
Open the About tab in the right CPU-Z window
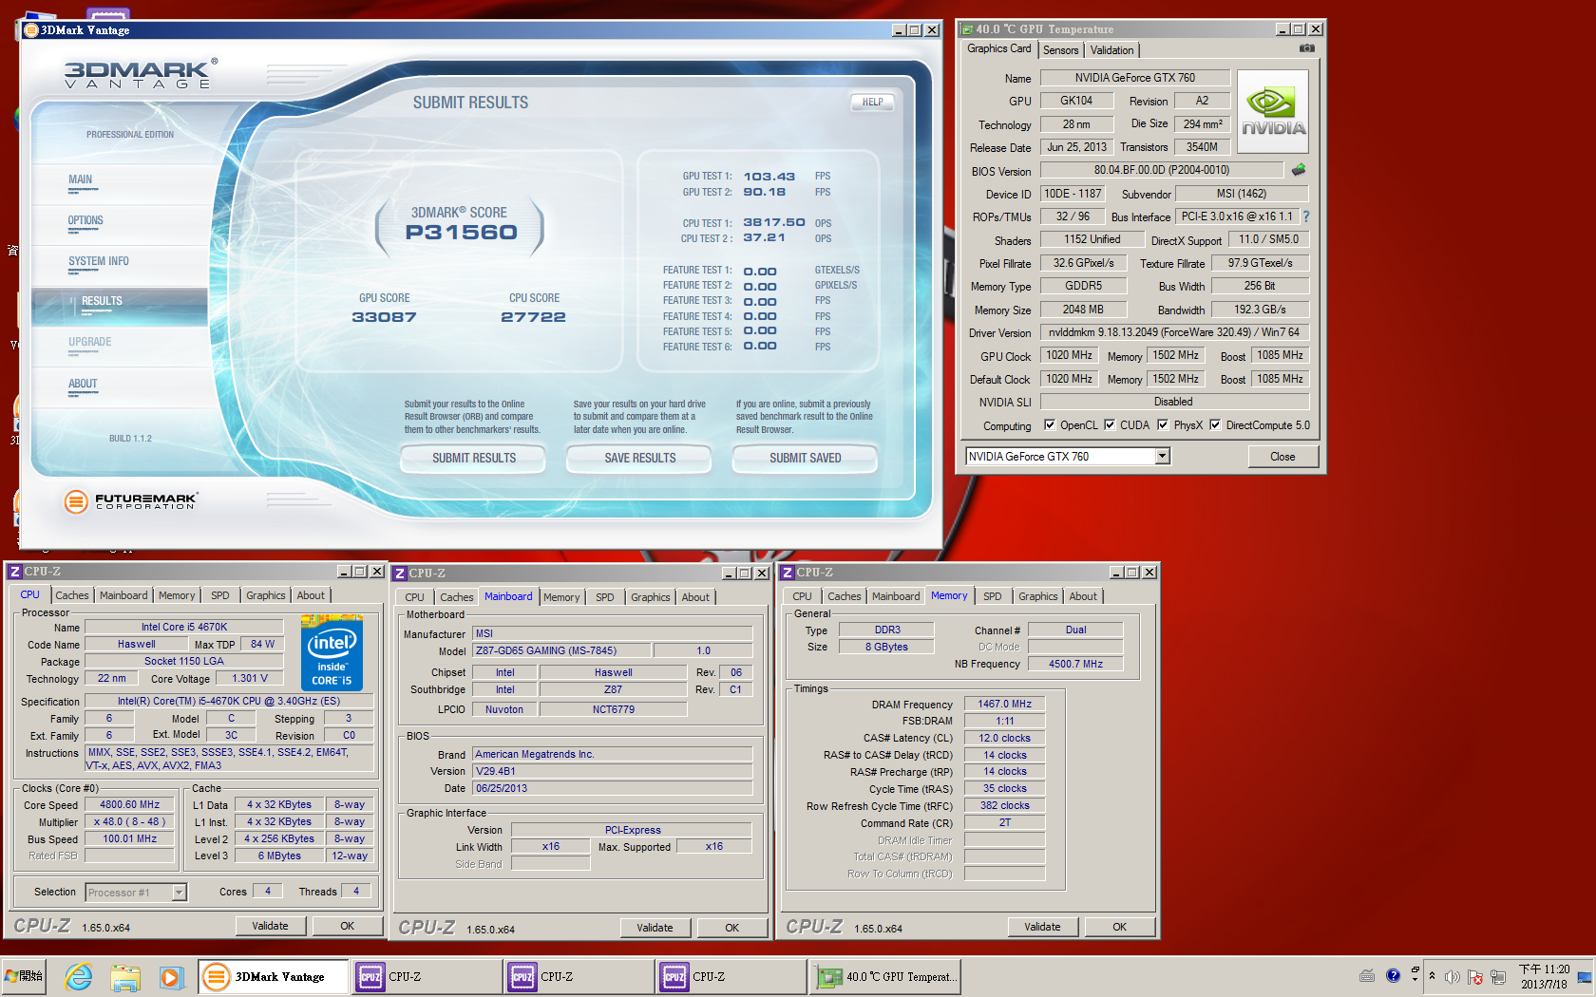[x=1082, y=596]
